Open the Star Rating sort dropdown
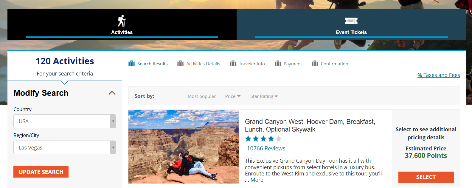 point(264,96)
